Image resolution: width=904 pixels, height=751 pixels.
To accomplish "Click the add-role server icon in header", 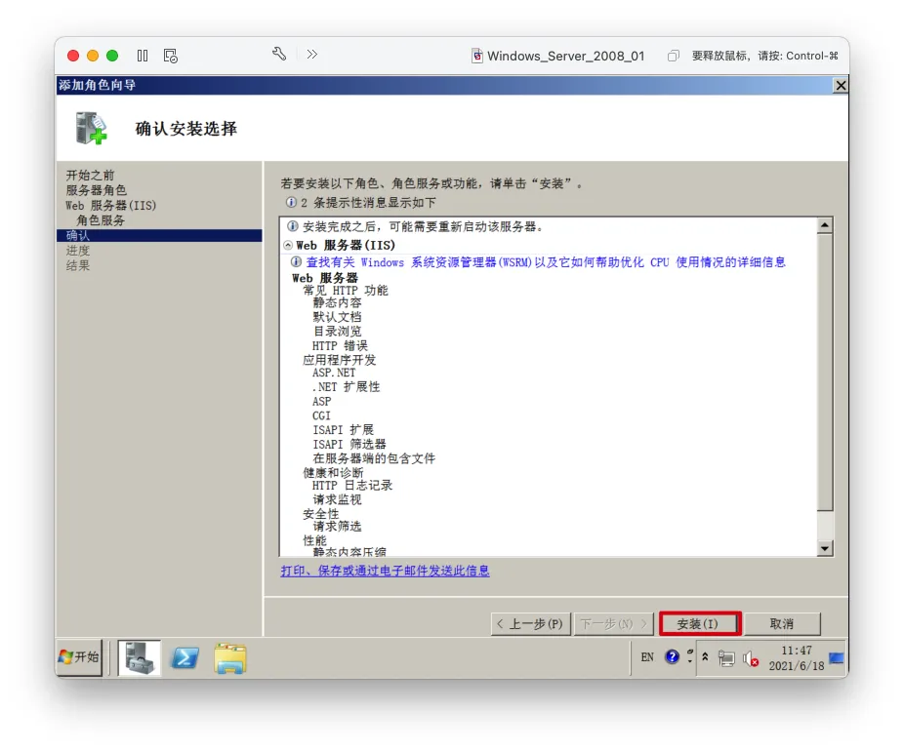I will 91,128.
